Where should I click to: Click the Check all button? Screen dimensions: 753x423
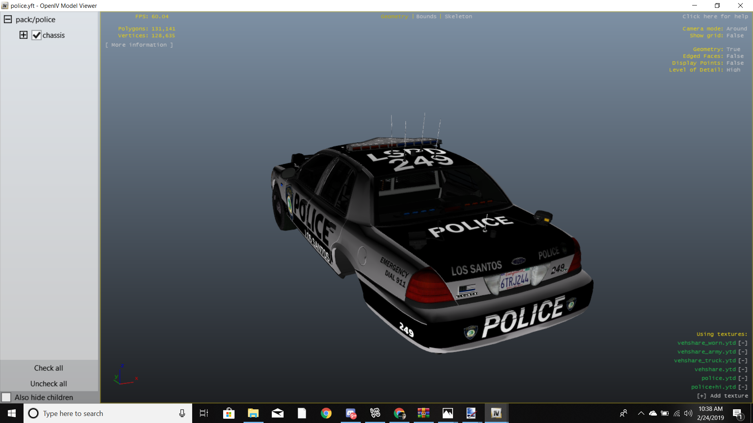pos(49,368)
